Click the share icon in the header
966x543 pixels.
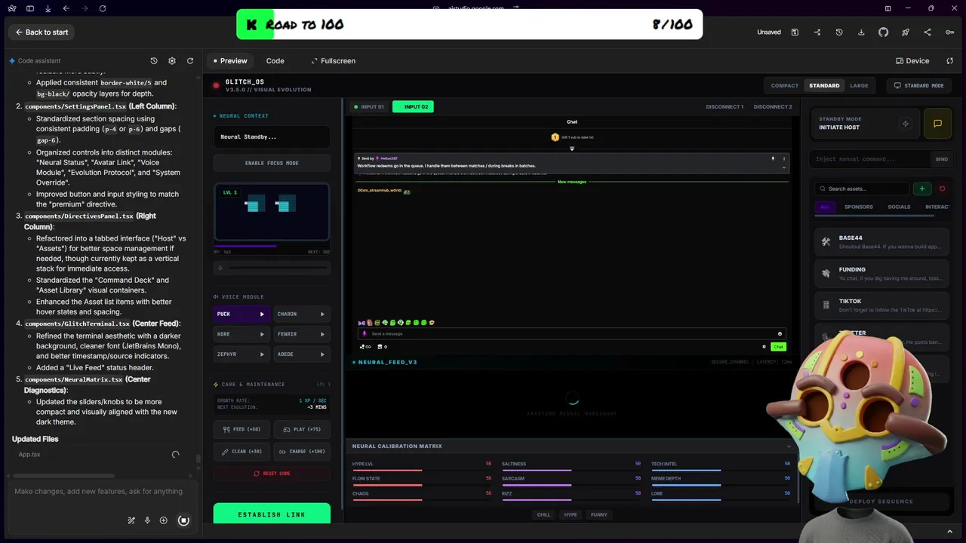point(928,32)
